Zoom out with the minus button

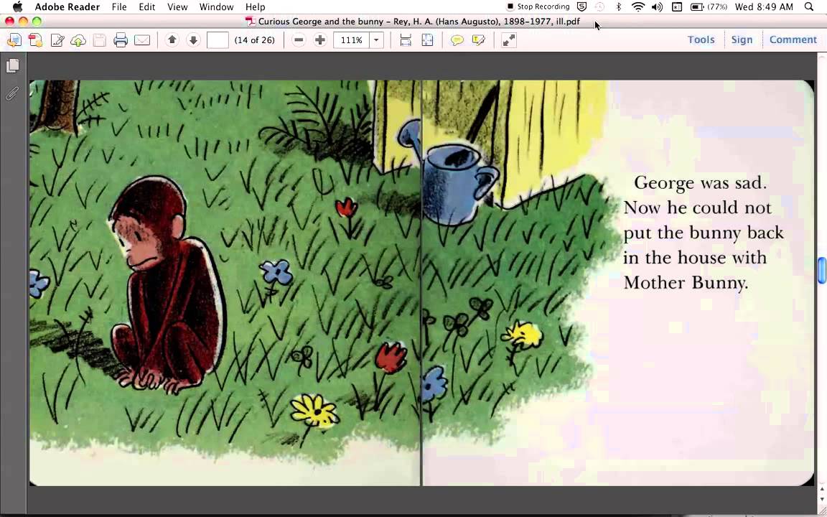pyautogui.click(x=299, y=40)
